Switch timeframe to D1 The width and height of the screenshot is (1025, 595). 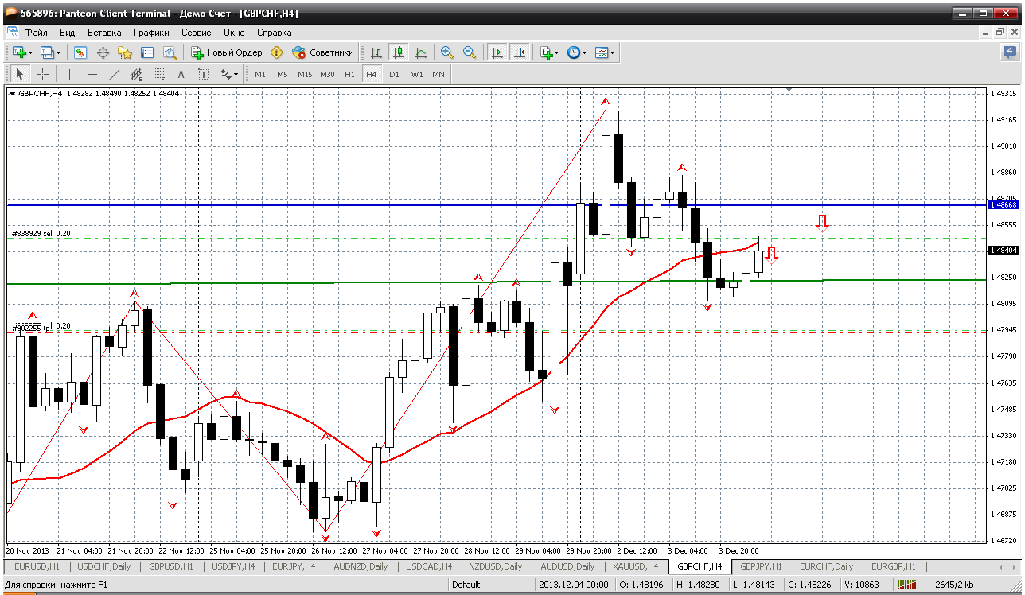pyautogui.click(x=394, y=74)
